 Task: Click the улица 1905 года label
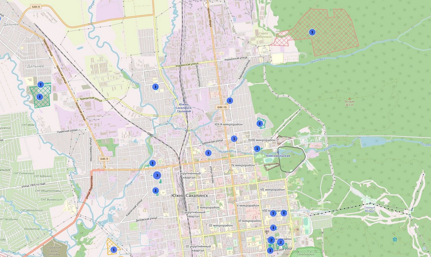tap(33, 184)
